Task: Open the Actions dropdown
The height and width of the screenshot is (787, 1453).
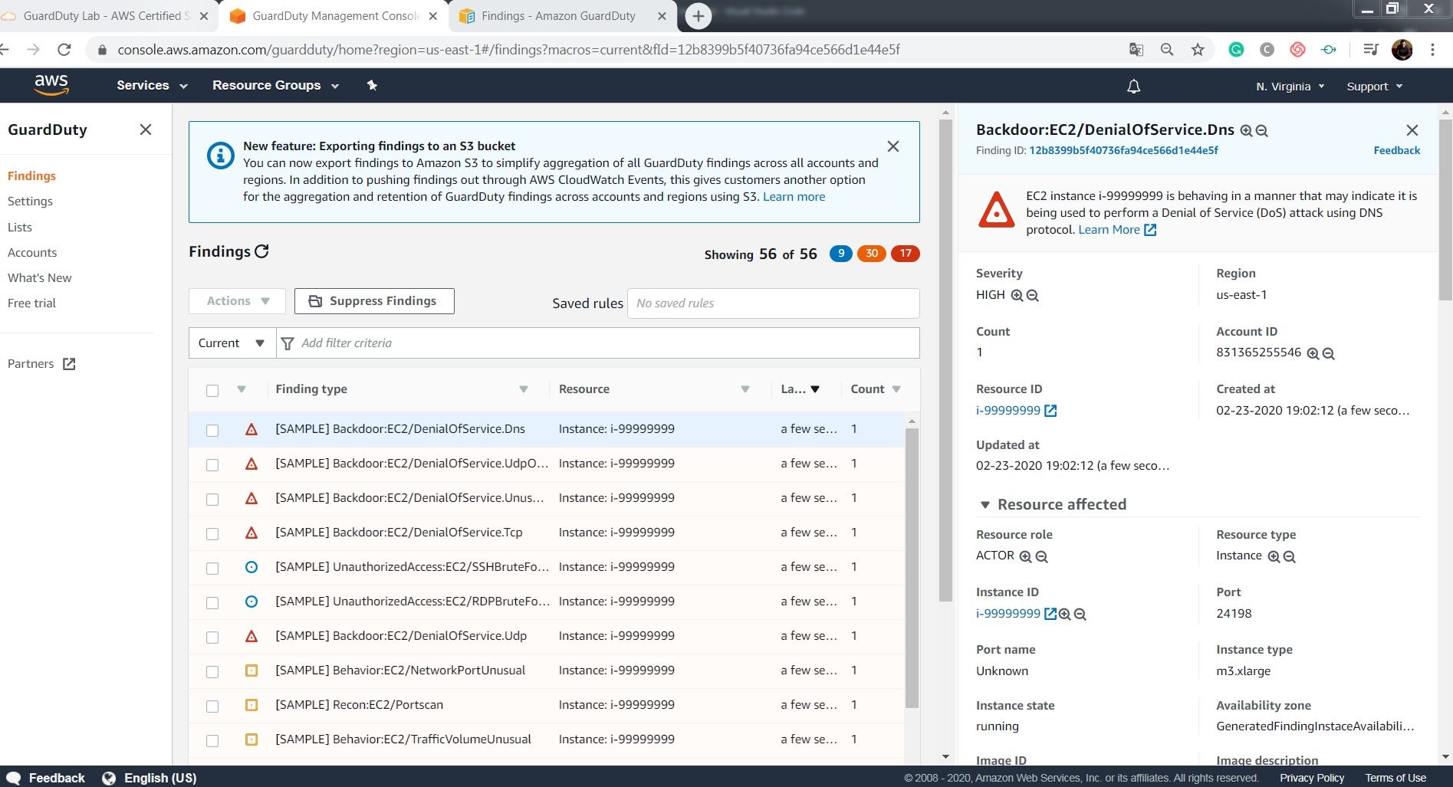Action: click(x=237, y=301)
